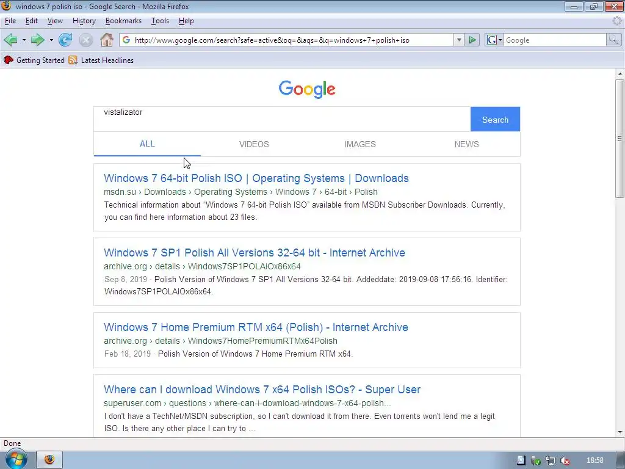Switch to the VIDEOS results tab
Image resolution: width=625 pixels, height=469 pixels.
254,144
